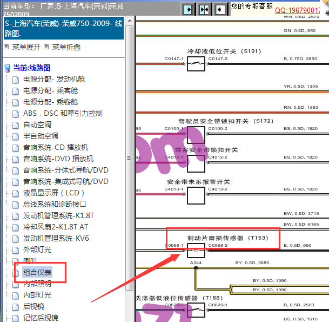This screenshot has width=329, height=322.
Task: Click the expand-right panel arrow icon
Action: click(188, 9)
